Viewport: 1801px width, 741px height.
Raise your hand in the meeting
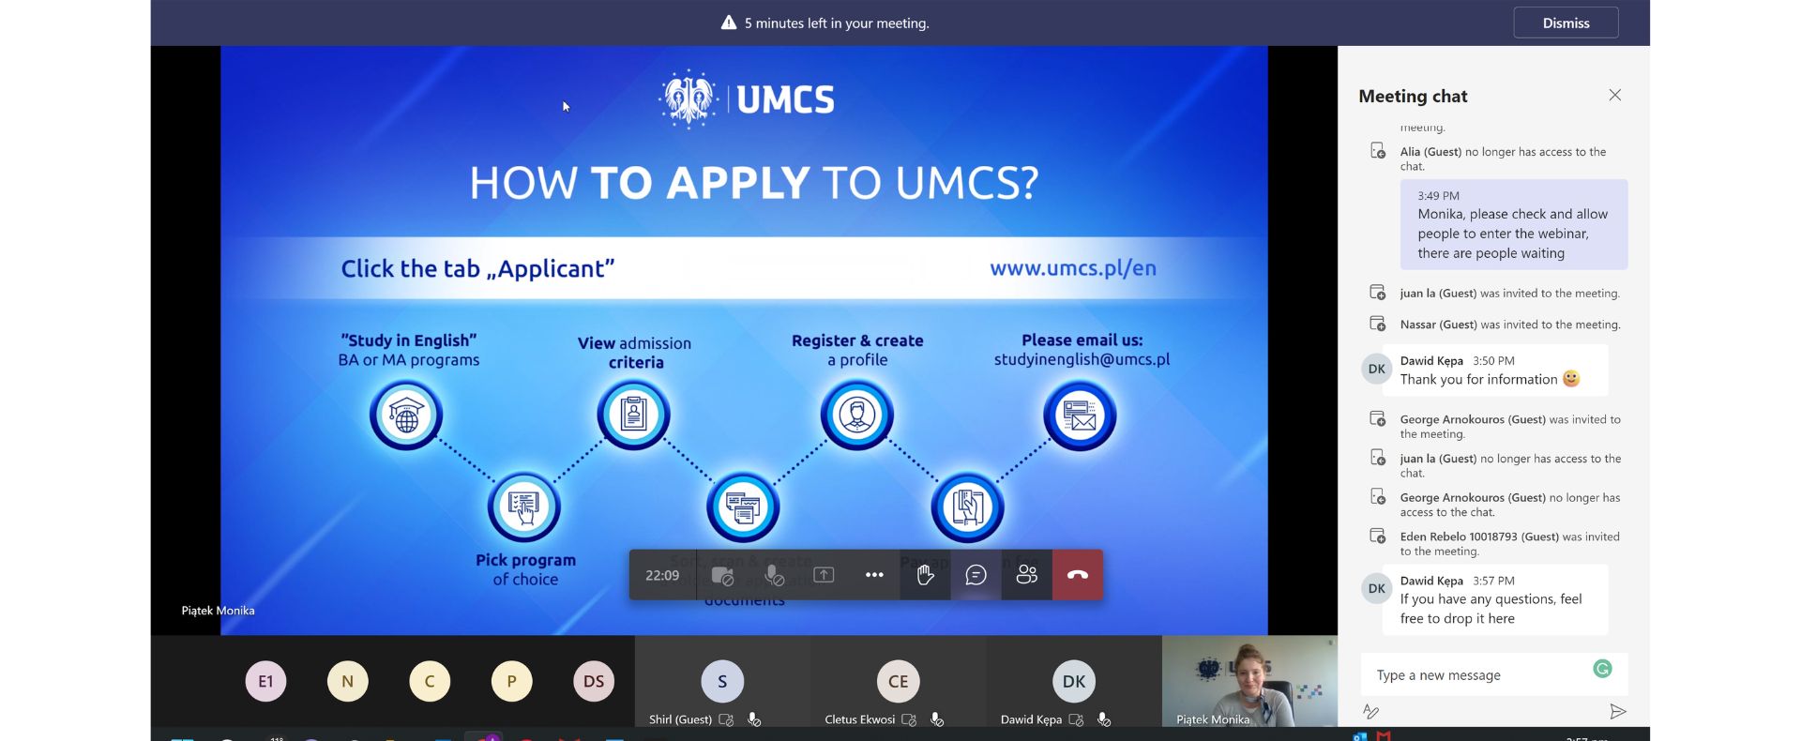pos(925,575)
